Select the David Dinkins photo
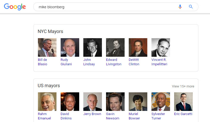Image resolution: width=210 pixels, height=122 pixels. (x=70, y=102)
